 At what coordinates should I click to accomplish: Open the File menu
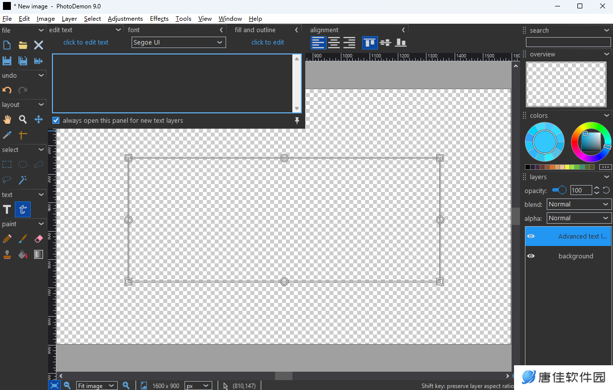7,19
